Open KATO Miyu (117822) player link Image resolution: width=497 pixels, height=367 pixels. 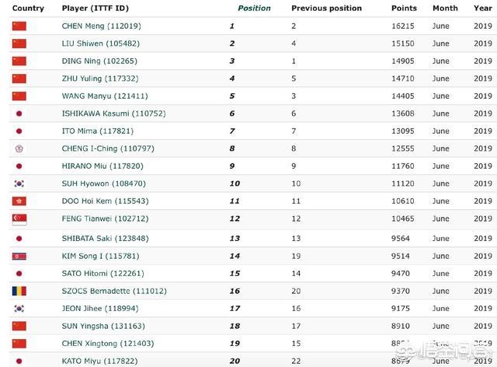pyautogui.click(x=100, y=361)
